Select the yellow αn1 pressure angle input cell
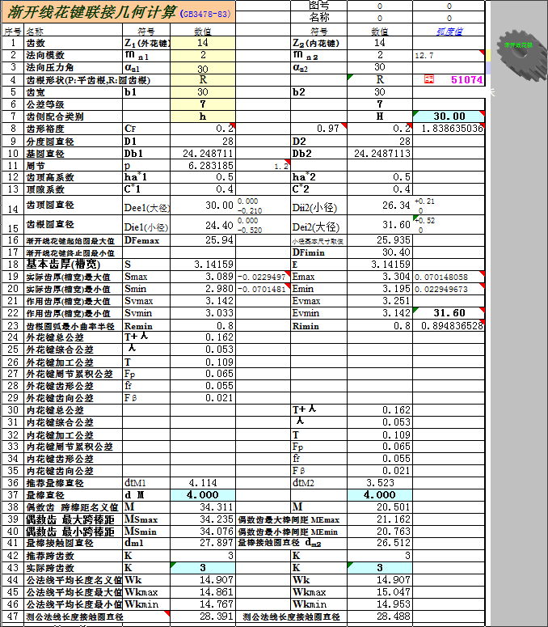 [x=203, y=68]
